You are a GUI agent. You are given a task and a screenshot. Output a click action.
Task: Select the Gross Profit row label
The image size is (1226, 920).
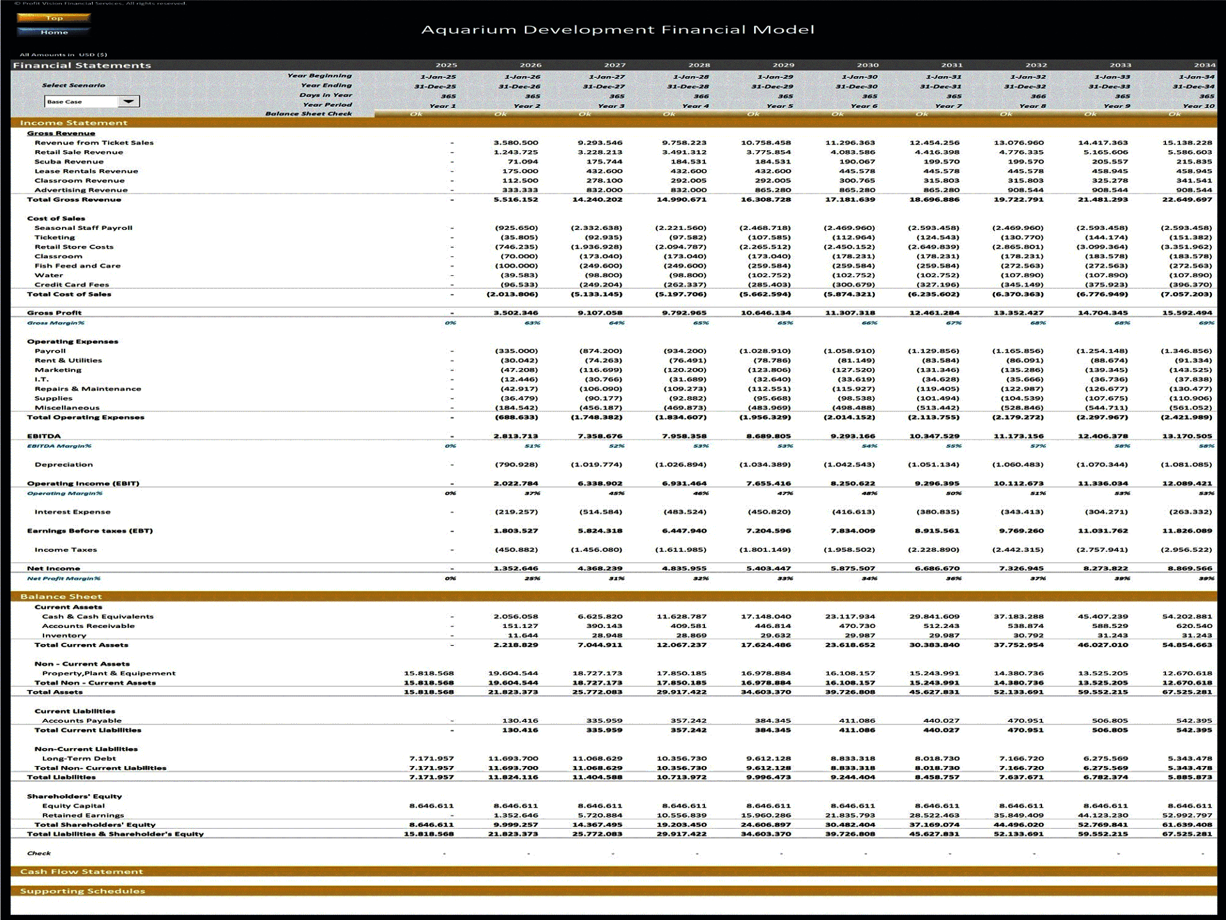tap(54, 313)
